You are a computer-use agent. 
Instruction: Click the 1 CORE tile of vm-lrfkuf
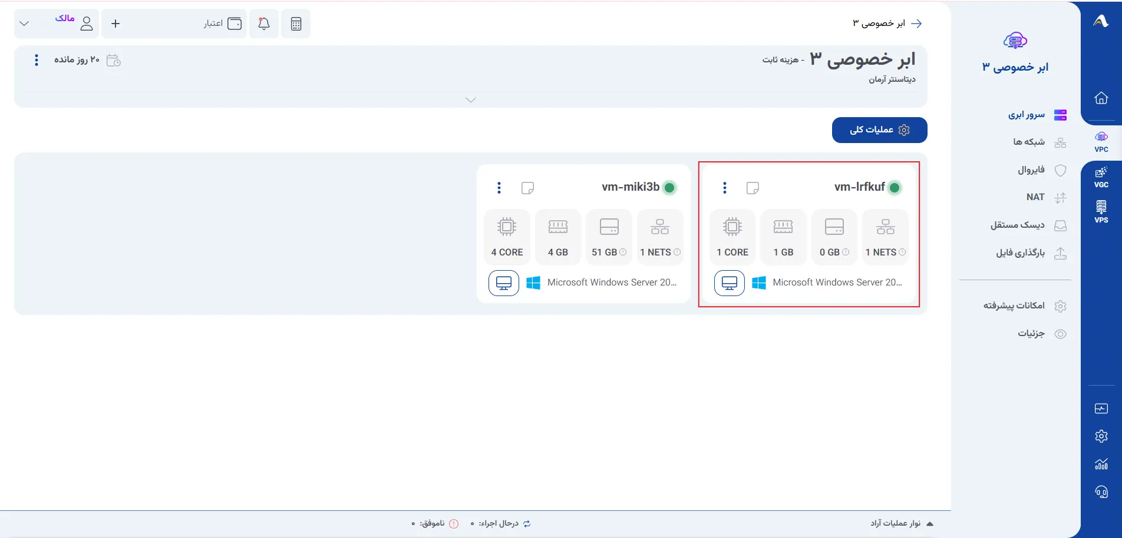point(732,237)
